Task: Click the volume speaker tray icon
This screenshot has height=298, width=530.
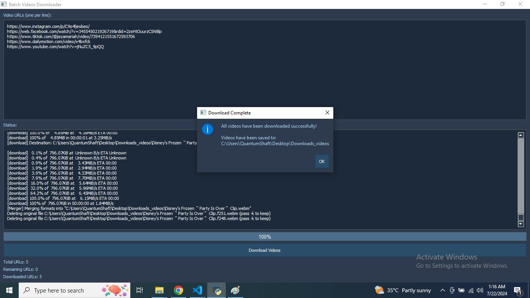Action: [480, 290]
